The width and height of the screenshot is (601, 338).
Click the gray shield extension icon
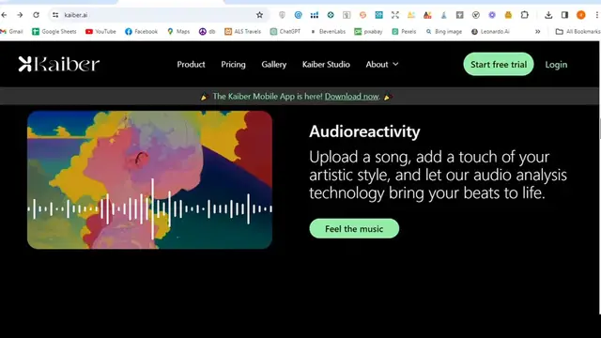click(282, 15)
